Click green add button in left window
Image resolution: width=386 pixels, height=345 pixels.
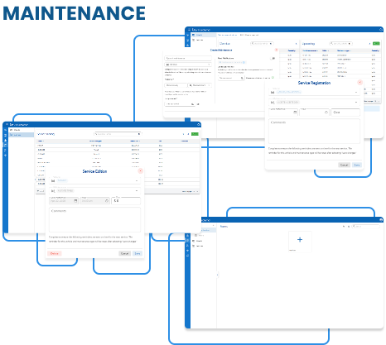(x=195, y=134)
